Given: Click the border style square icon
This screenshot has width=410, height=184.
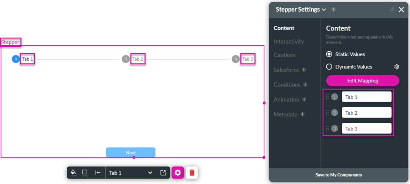Looking at the screenshot, I should [x=84, y=172].
